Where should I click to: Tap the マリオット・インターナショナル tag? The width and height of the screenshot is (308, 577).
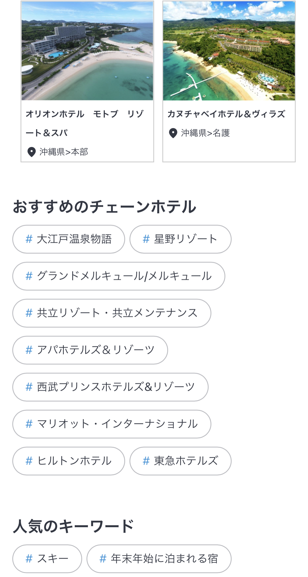point(112,424)
